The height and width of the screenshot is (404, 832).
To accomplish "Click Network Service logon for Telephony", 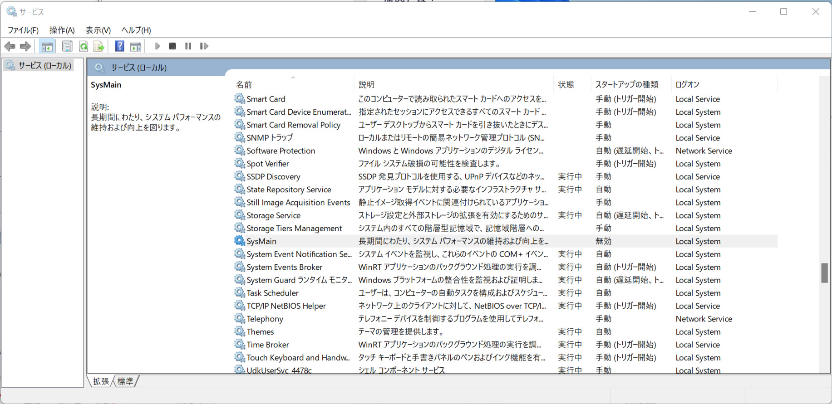I will [x=704, y=319].
